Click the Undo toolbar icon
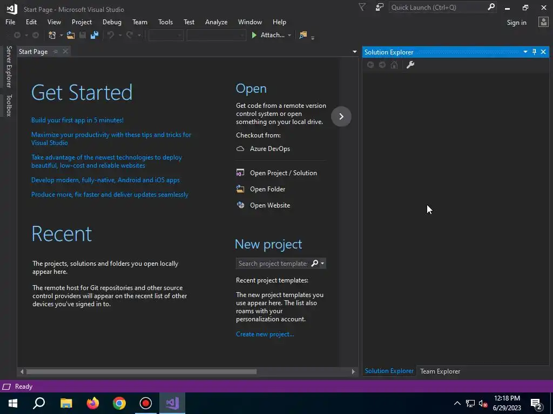This screenshot has height=414, width=553. click(111, 35)
